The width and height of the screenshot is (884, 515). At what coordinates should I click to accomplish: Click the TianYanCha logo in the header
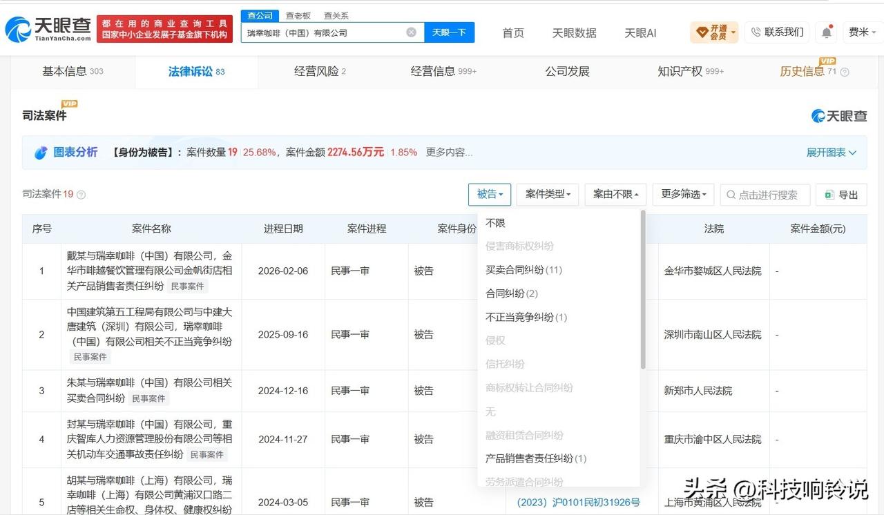[x=48, y=29]
